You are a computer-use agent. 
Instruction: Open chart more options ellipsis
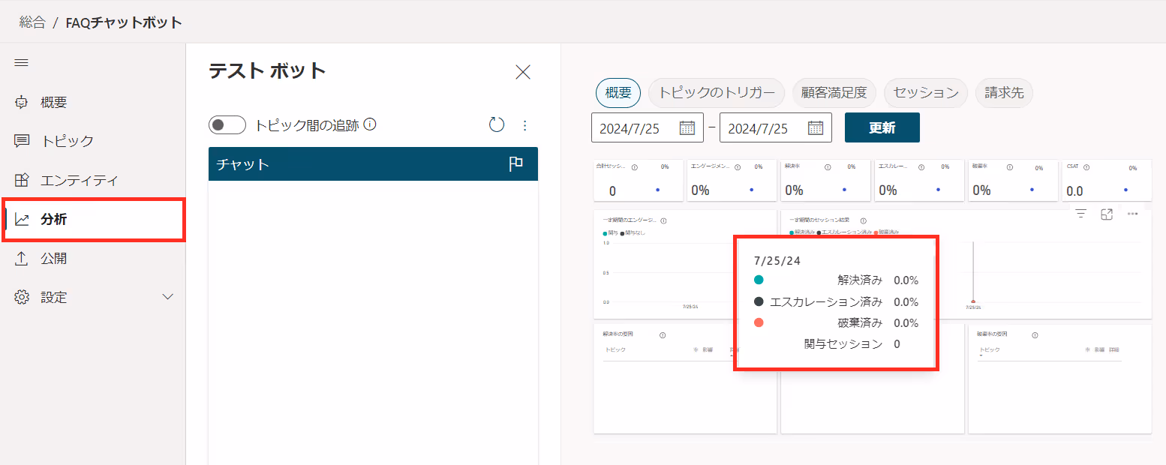[x=1133, y=214]
